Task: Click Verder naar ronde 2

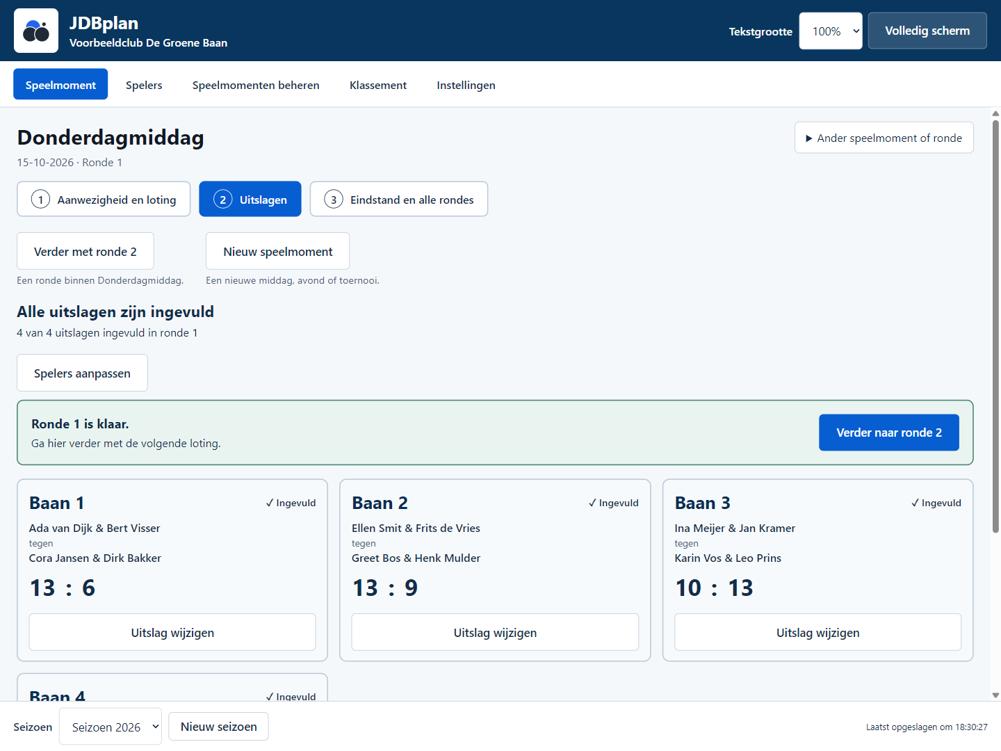Action: [x=889, y=433]
